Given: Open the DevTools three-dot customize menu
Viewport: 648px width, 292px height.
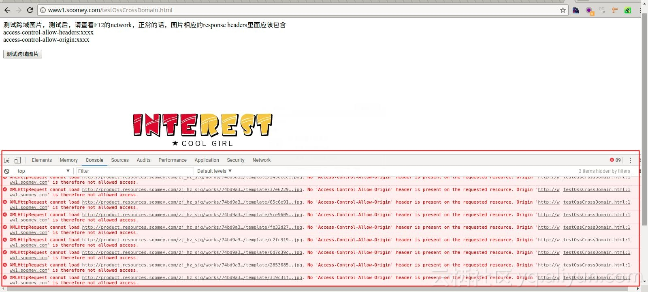Looking at the screenshot, I should tap(630, 160).
